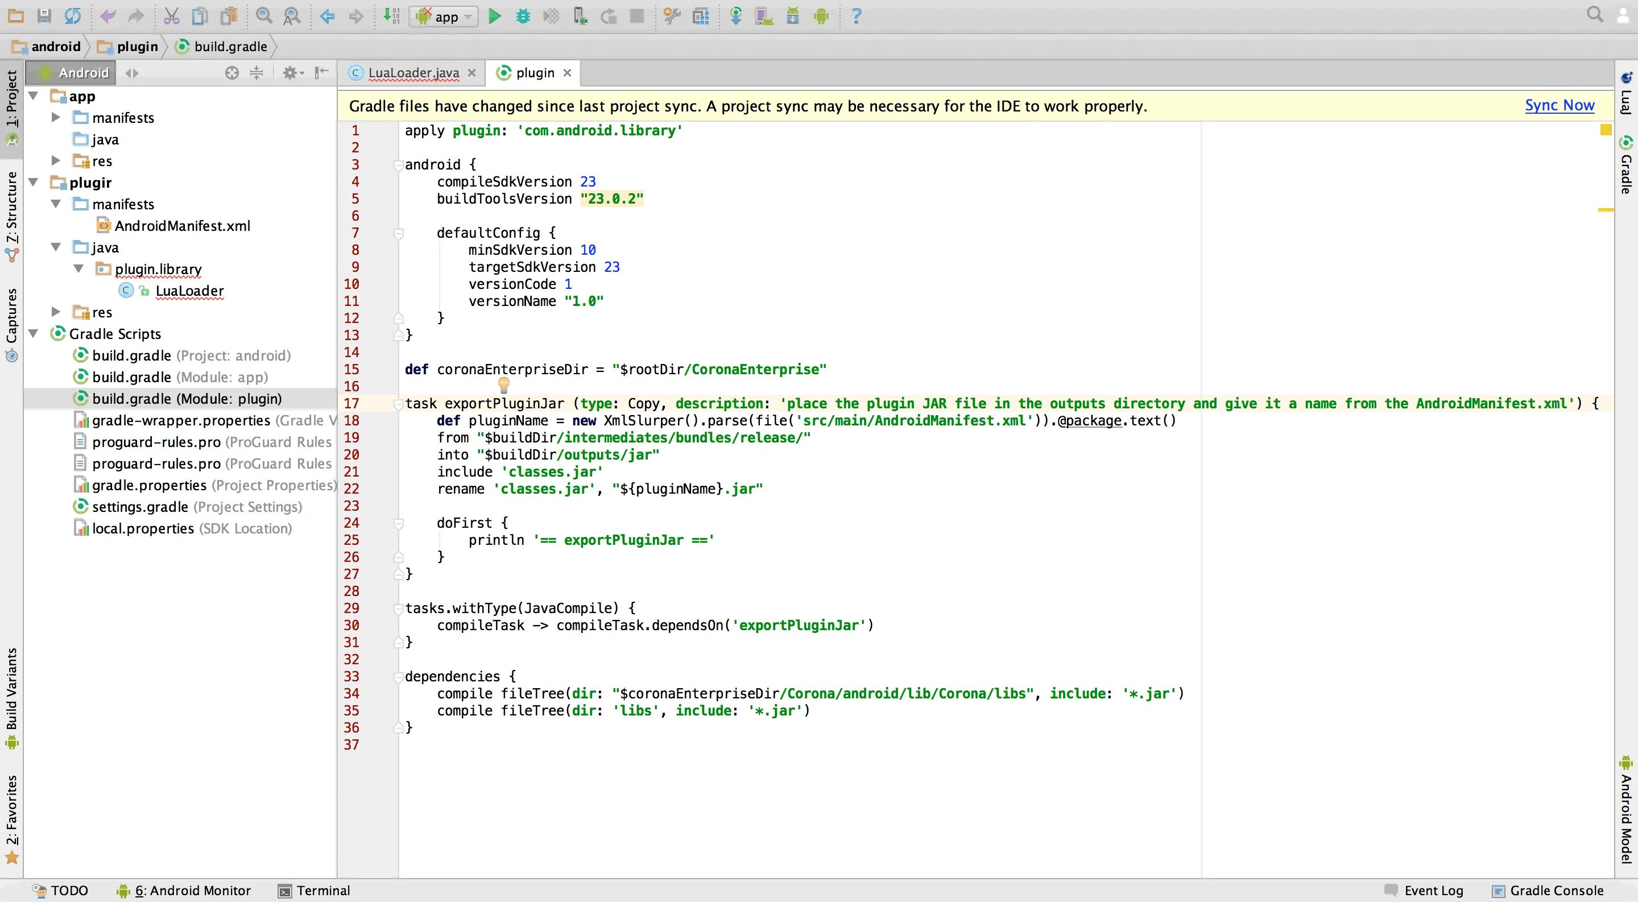
Task: Expand the app manifests folder
Action: tap(56, 118)
